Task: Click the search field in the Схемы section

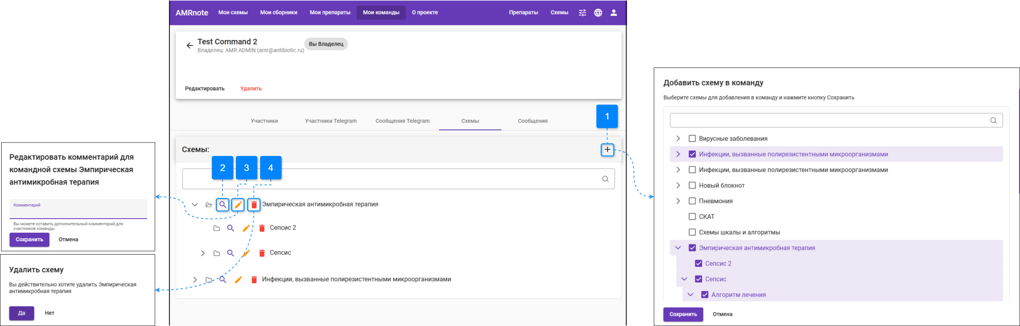Action: tap(398, 179)
